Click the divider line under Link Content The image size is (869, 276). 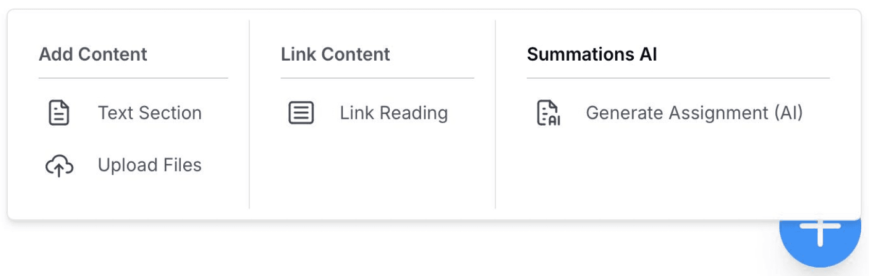tap(377, 78)
